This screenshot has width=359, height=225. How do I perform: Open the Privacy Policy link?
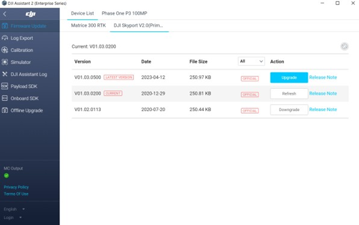click(16, 187)
